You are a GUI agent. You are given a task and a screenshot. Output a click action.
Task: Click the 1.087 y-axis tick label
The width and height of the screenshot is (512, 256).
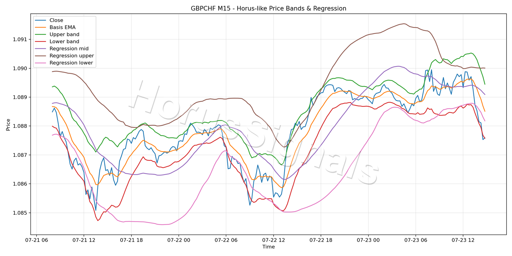[x=20, y=155]
